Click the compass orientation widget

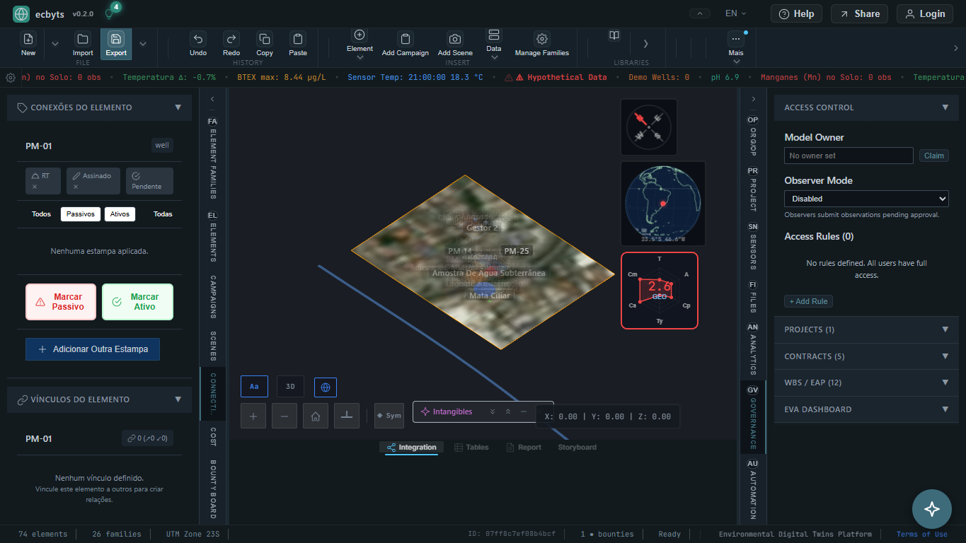coord(649,127)
